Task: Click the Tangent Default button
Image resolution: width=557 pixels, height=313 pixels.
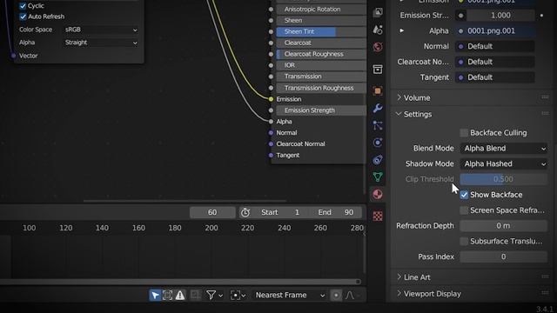Action: (x=495, y=77)
